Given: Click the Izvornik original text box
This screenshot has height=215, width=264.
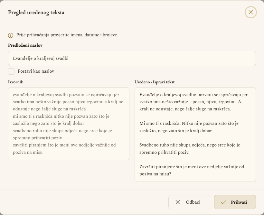Looking at the screenshot, I should [x=69, y=124].
